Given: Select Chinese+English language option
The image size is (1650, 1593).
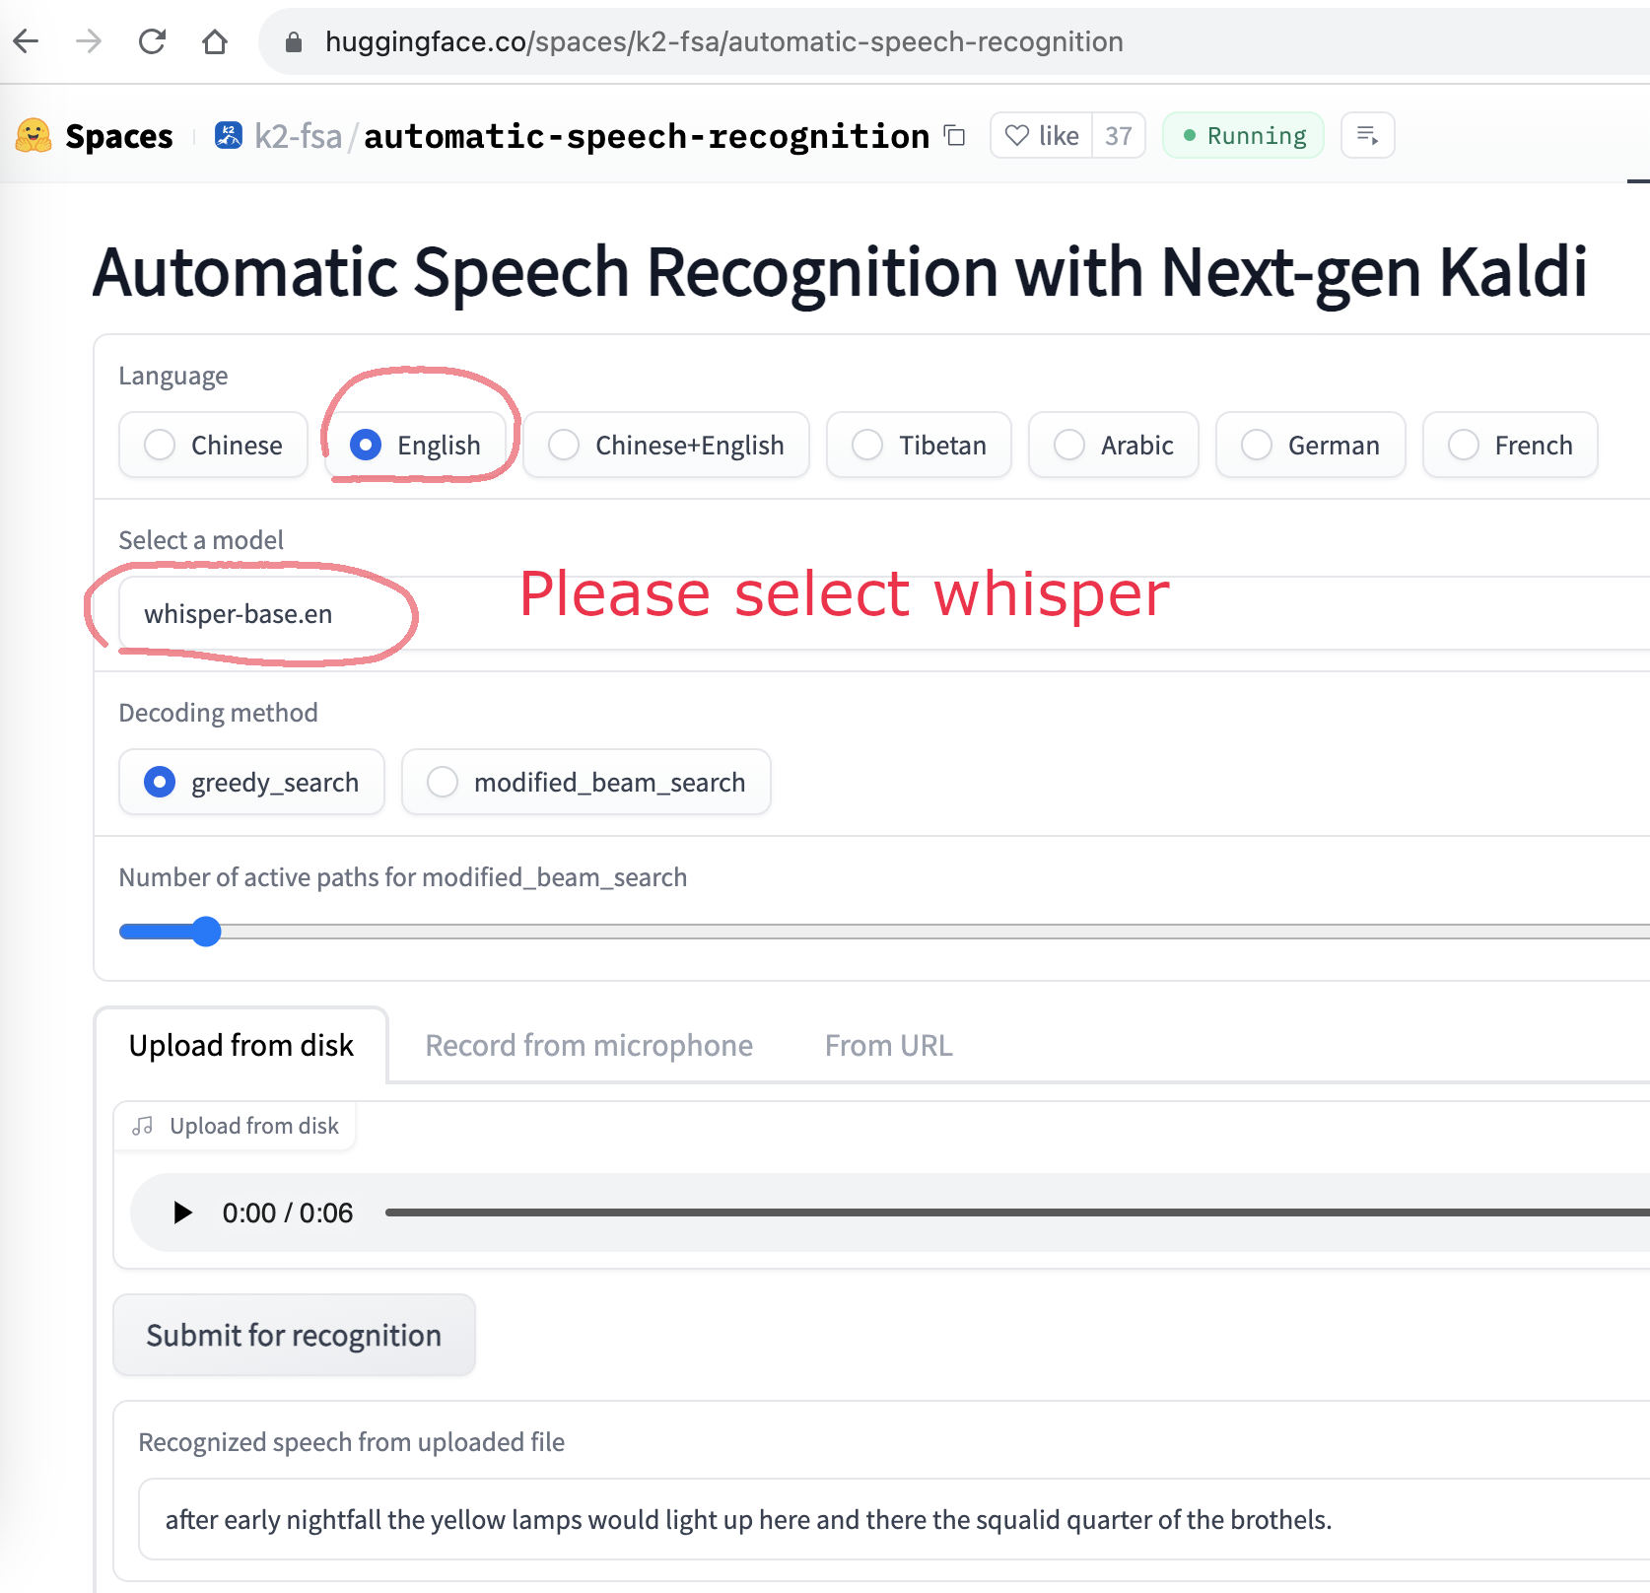Looking at the screenshot, I should 666,445.
